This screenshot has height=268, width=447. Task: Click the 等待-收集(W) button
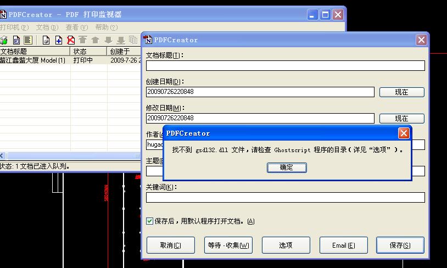coord(228,245)
